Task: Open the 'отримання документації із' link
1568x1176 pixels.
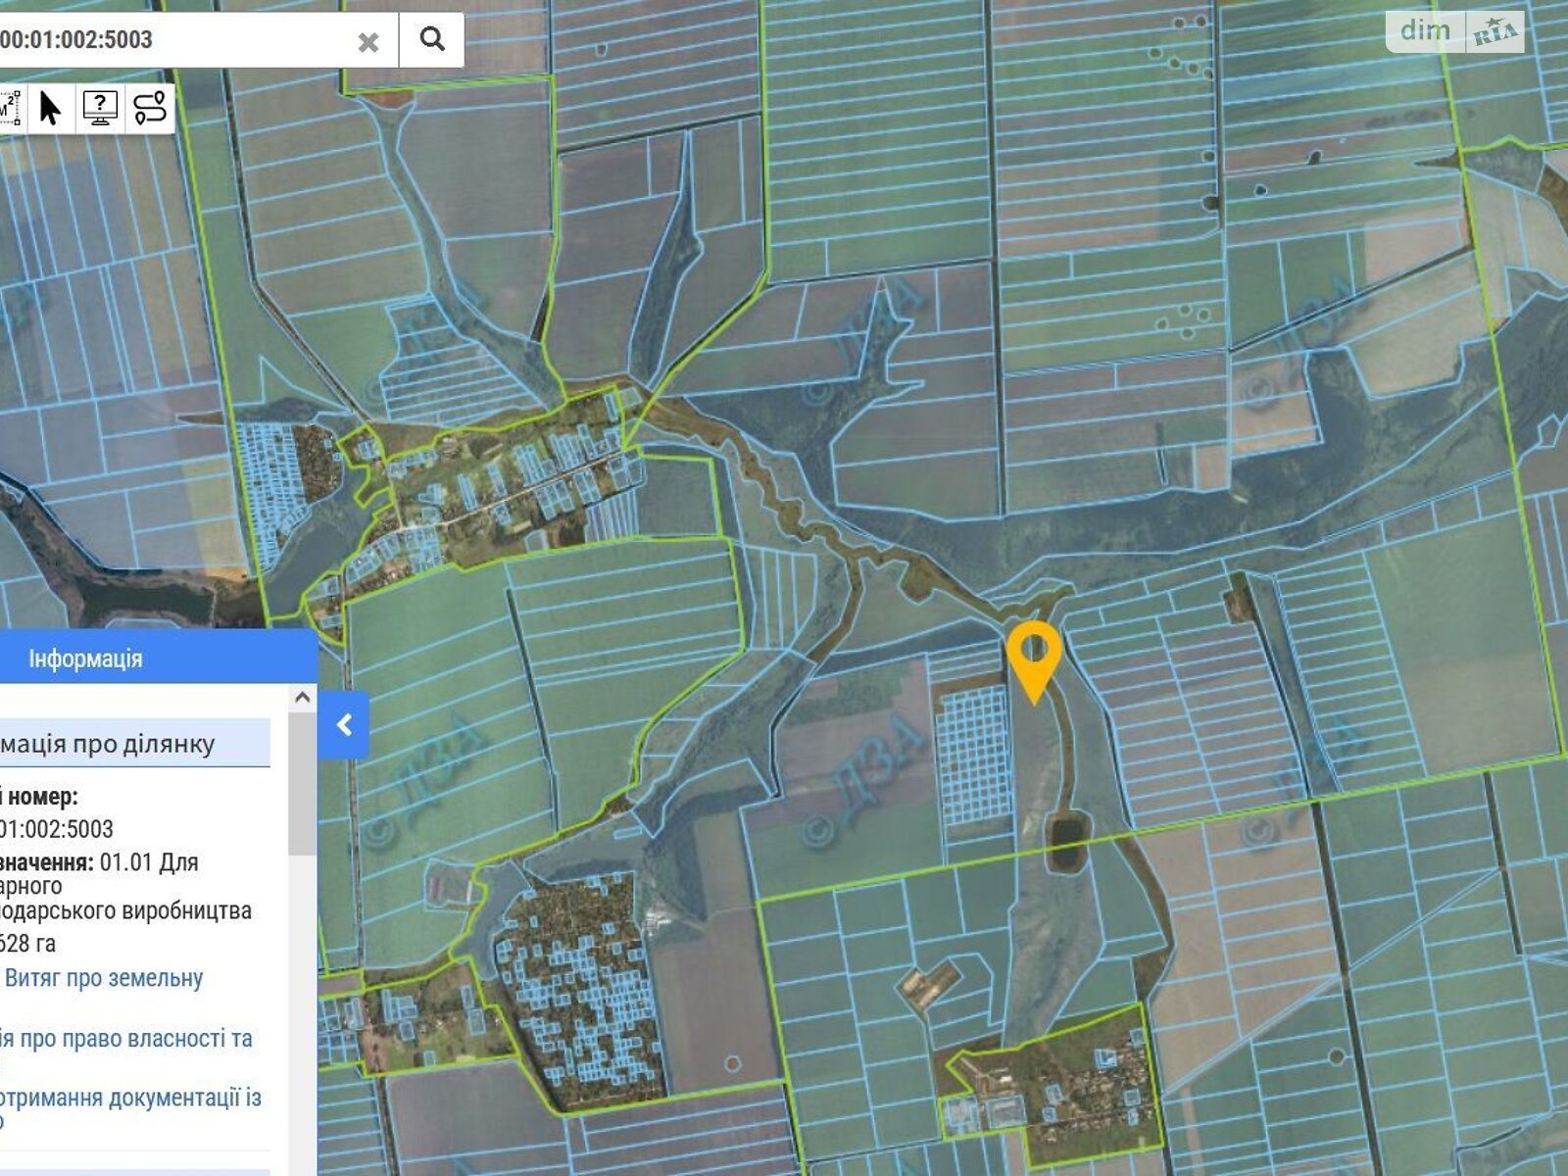Action: (130, 1098)
